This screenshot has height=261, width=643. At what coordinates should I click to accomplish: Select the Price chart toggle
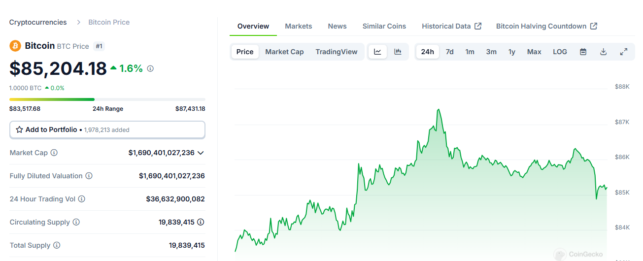tap(245, 52)
